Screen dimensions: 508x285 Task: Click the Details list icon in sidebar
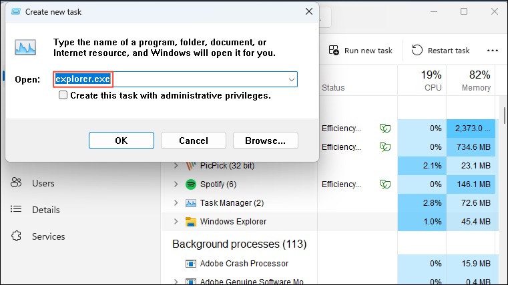pyautogui.click(x=16, y=209)
